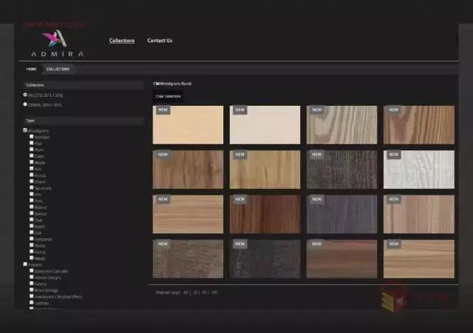Screen dimensions: 473x333
Task: Tick the Maple checkbox
Action: pyautogui.click(x=31, y=162)
